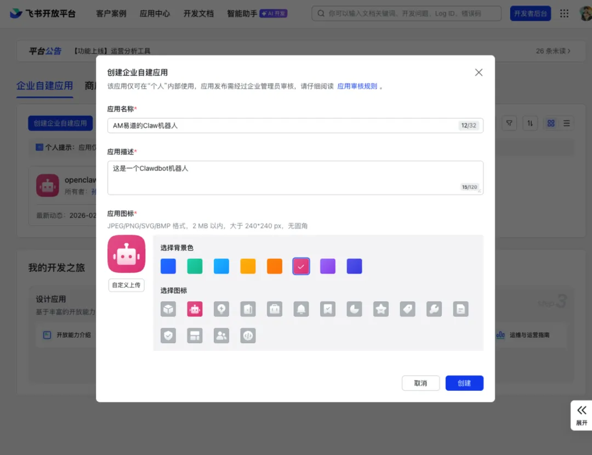592x455 pixels.
Task: Pick the green background color
Action: coord(195,266)
